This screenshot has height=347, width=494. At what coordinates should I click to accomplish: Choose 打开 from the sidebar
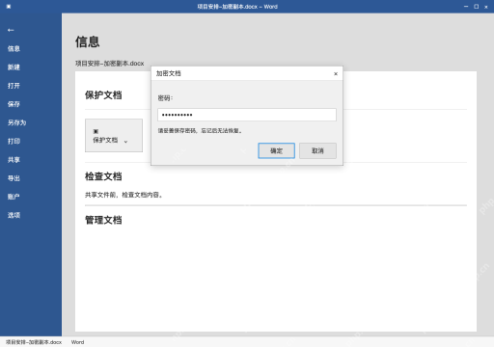point(14,86)
